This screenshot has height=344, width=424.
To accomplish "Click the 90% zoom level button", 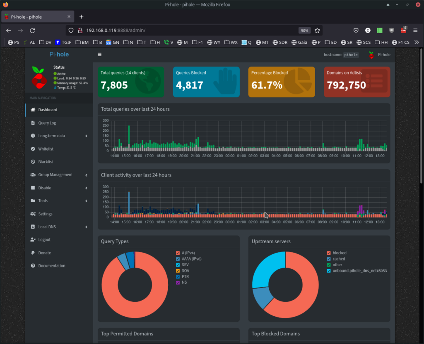I will (304, 31).
